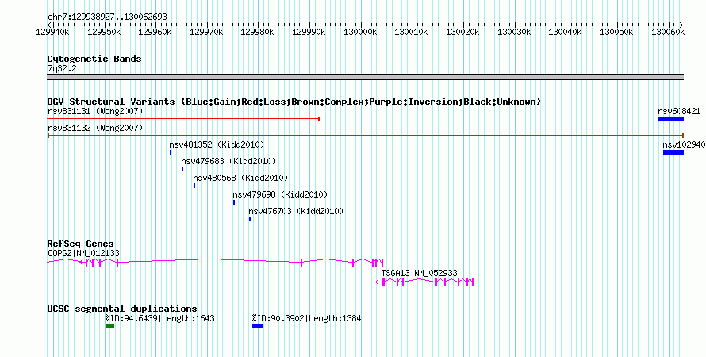
Task: Click the nsv476703 (Kidd2010) variant label
Action: (296, 211)
